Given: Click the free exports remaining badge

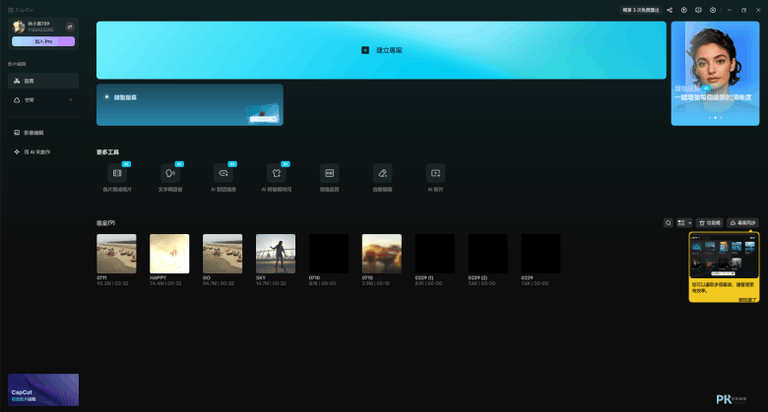Looking at the screenshot, I should [x=641, y=10].
